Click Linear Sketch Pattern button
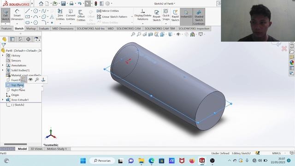The width and height of the screenshot is (295, 166). pos(112,17)
